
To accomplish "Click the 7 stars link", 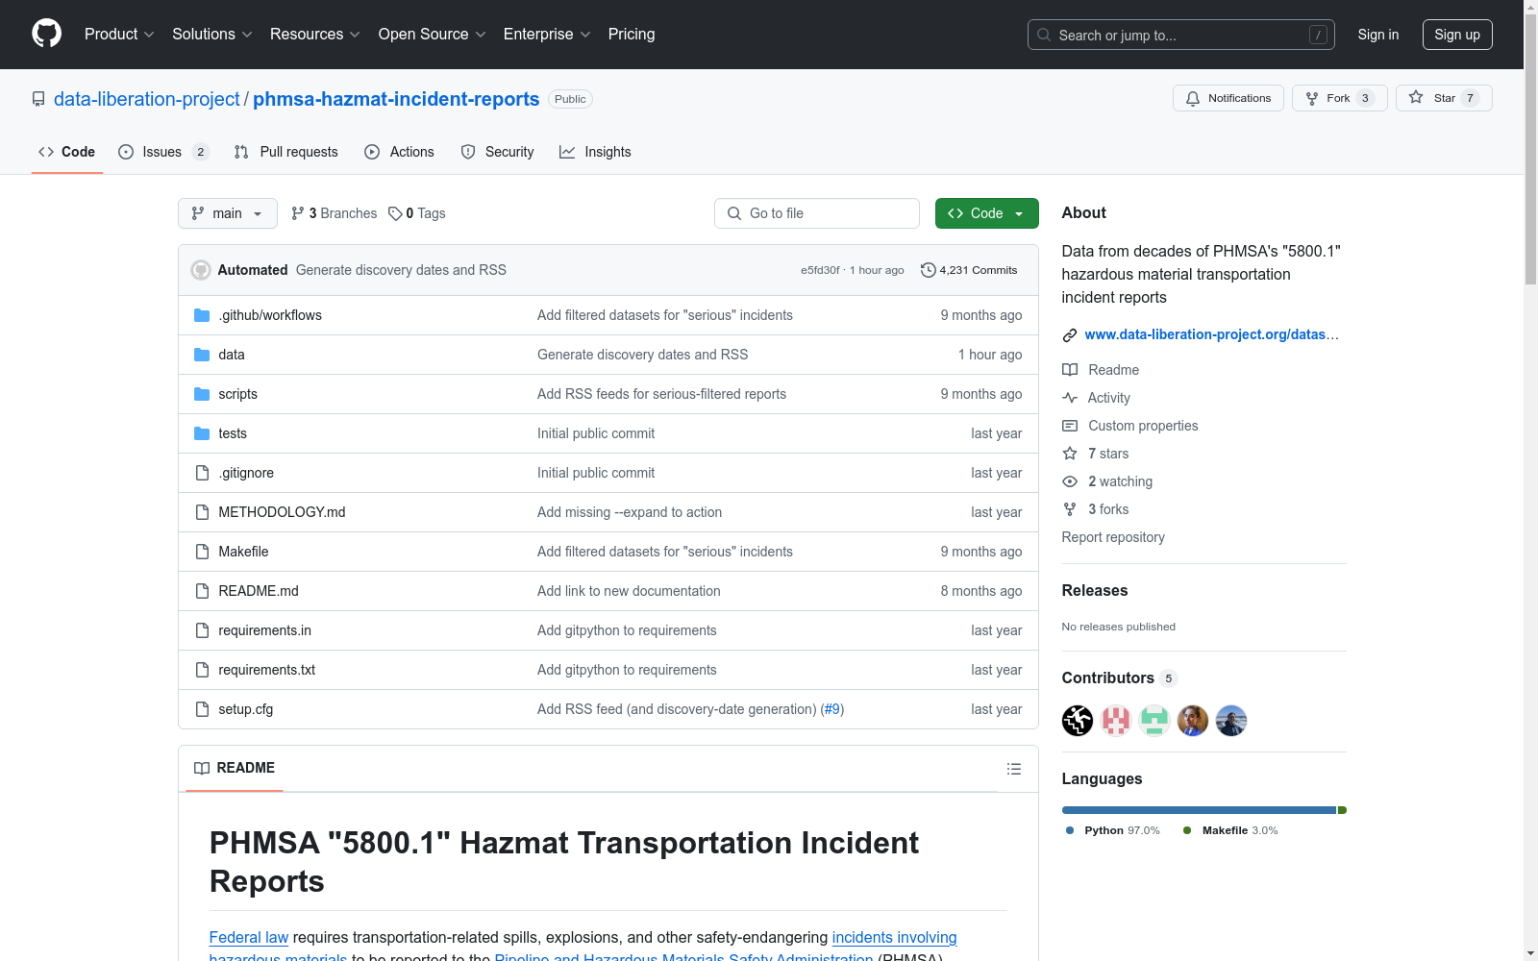I will tap(1096, 454).
